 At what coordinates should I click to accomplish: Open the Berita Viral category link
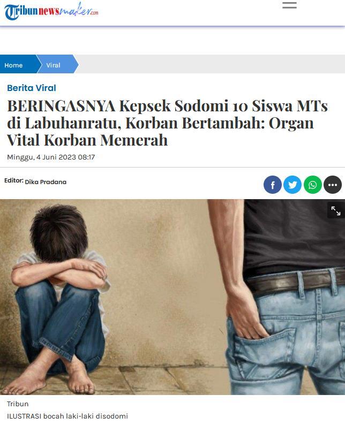click(x=32, y=88)
